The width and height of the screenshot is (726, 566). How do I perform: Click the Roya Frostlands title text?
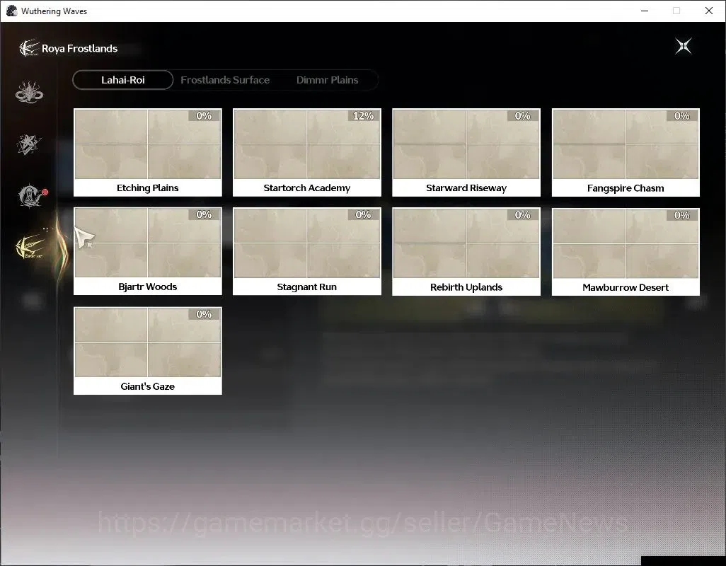pos(80,49)
